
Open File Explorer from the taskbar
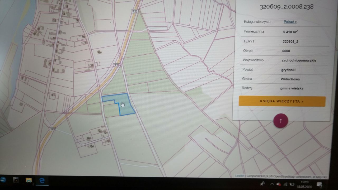click(29, 180)
